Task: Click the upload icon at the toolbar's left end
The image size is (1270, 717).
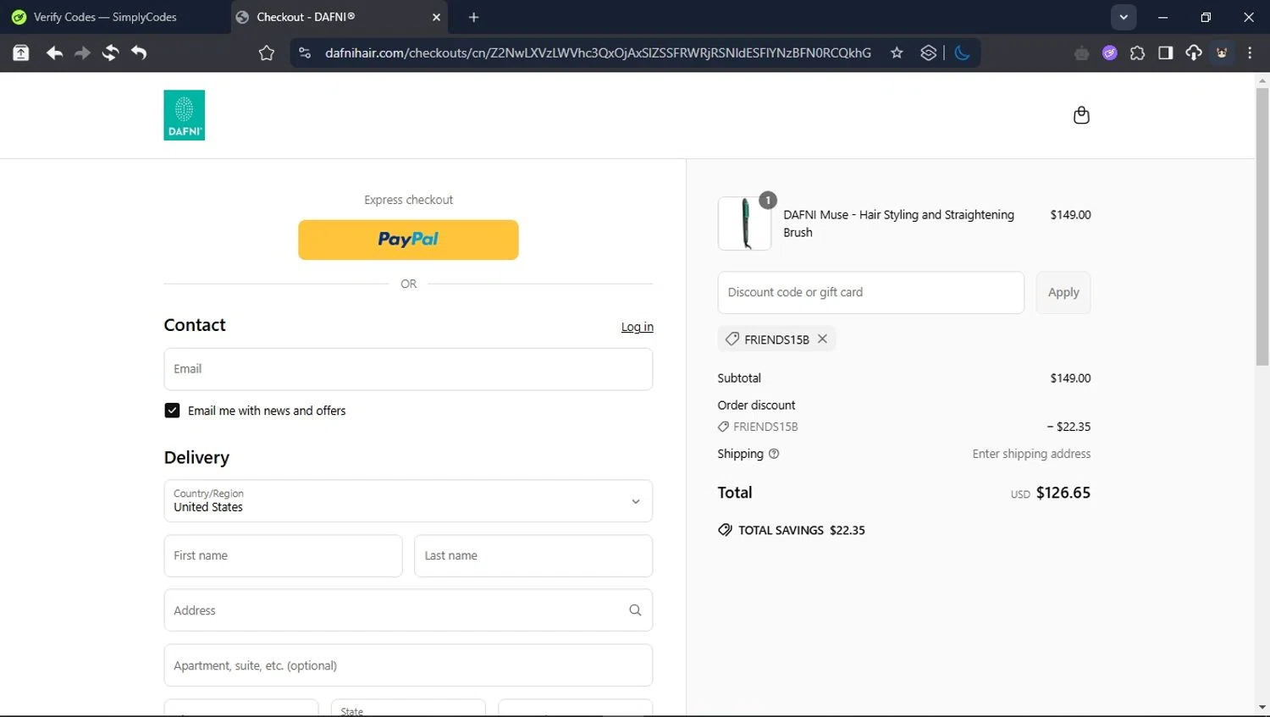Action: pyautogui.click(x=21, y=53)
